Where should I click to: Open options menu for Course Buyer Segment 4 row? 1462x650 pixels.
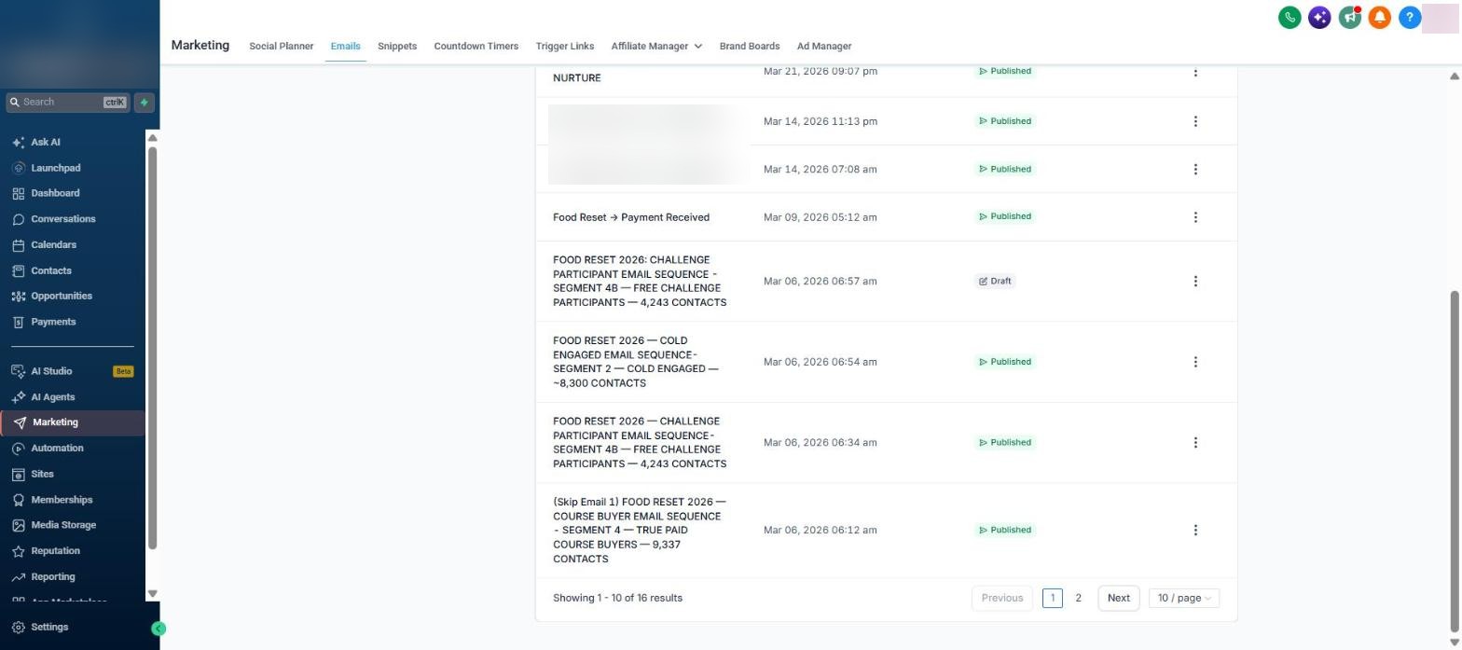(1195, 531)
